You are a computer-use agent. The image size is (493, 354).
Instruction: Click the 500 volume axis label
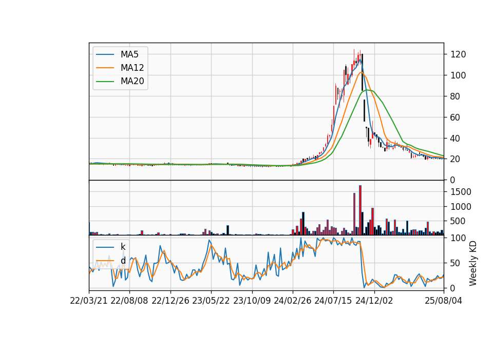coord(458,221)
